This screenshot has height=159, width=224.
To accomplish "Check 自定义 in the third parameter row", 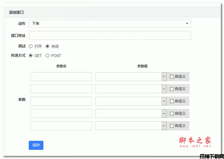I will click(172, 101).
